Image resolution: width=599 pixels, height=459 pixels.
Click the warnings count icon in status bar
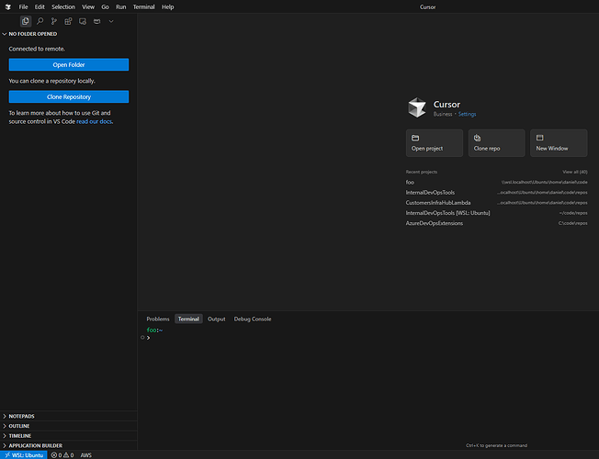(66, 454)
